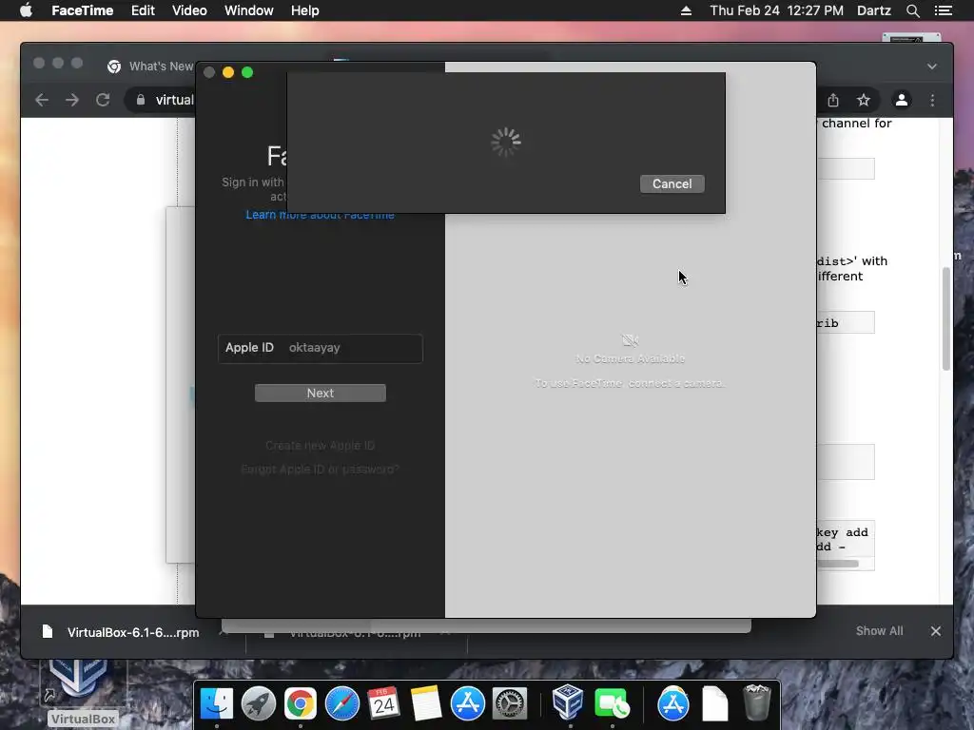The width and height of the screenshot is (974, 730).
Task: Open VirtualBox from the Dock
Action: coord(568,701)
